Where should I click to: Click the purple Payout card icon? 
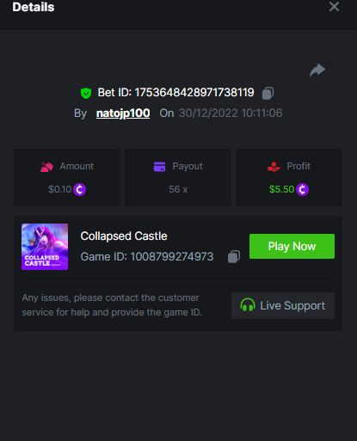(x=159, y=167)
